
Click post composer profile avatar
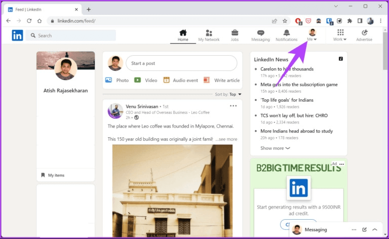pyautogui.click(x=115, y=63)
